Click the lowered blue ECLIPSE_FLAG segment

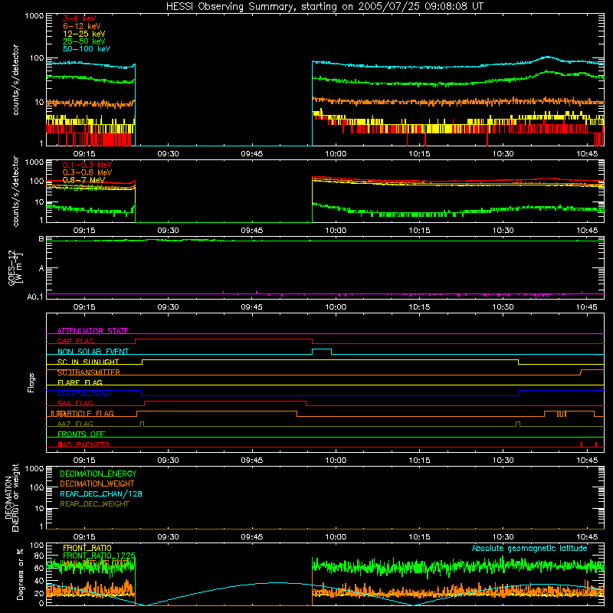330,395
